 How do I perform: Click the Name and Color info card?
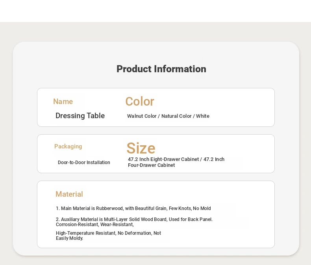click(x=156, y=108)
